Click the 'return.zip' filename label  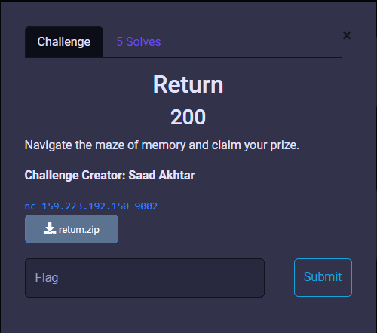click(79, 230)
